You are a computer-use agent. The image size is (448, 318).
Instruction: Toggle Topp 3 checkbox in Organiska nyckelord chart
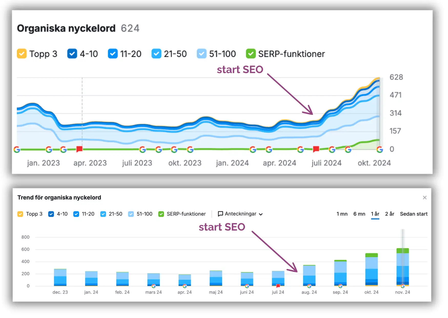click(x=22, y=54)
